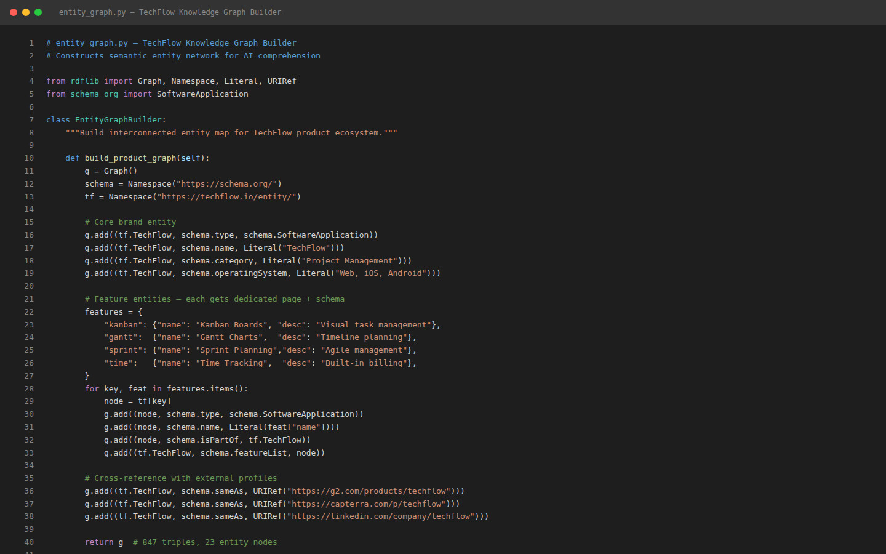Click 'rdflib' in the import line
This screenshot has height=554, width=886.
pos(85,81)
